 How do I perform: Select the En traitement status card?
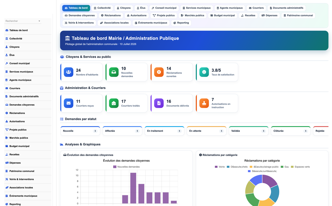(x=164, y=131)
